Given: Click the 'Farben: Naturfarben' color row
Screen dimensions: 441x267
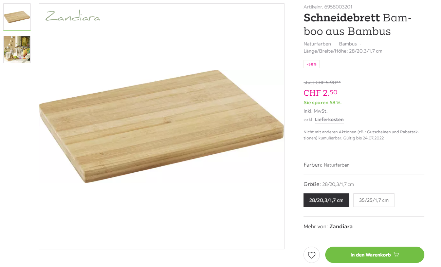Looking at the screenshot, I should [326, 165].
